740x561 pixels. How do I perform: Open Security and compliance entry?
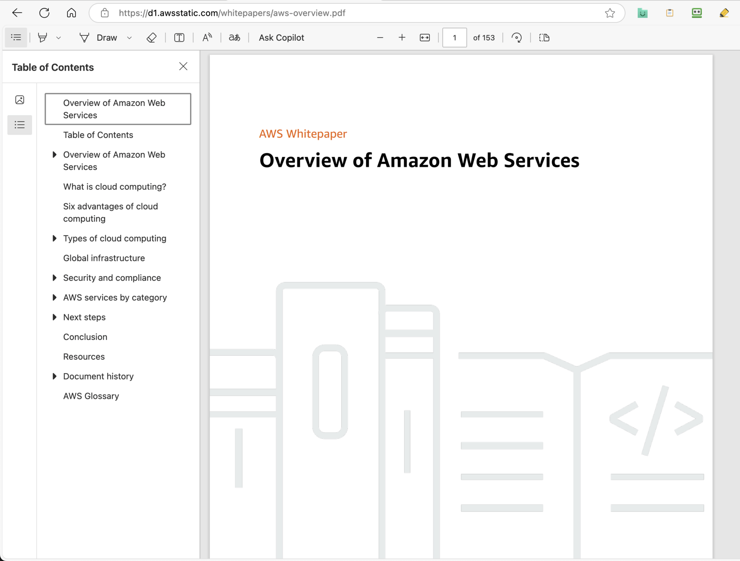[x=112, y=278]
